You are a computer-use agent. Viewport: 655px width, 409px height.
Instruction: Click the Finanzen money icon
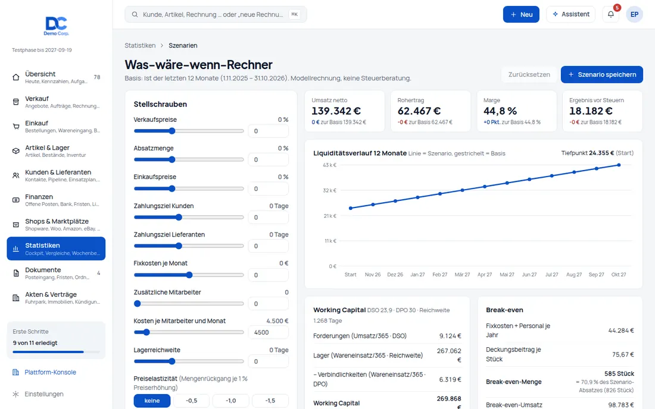point(16,200)
